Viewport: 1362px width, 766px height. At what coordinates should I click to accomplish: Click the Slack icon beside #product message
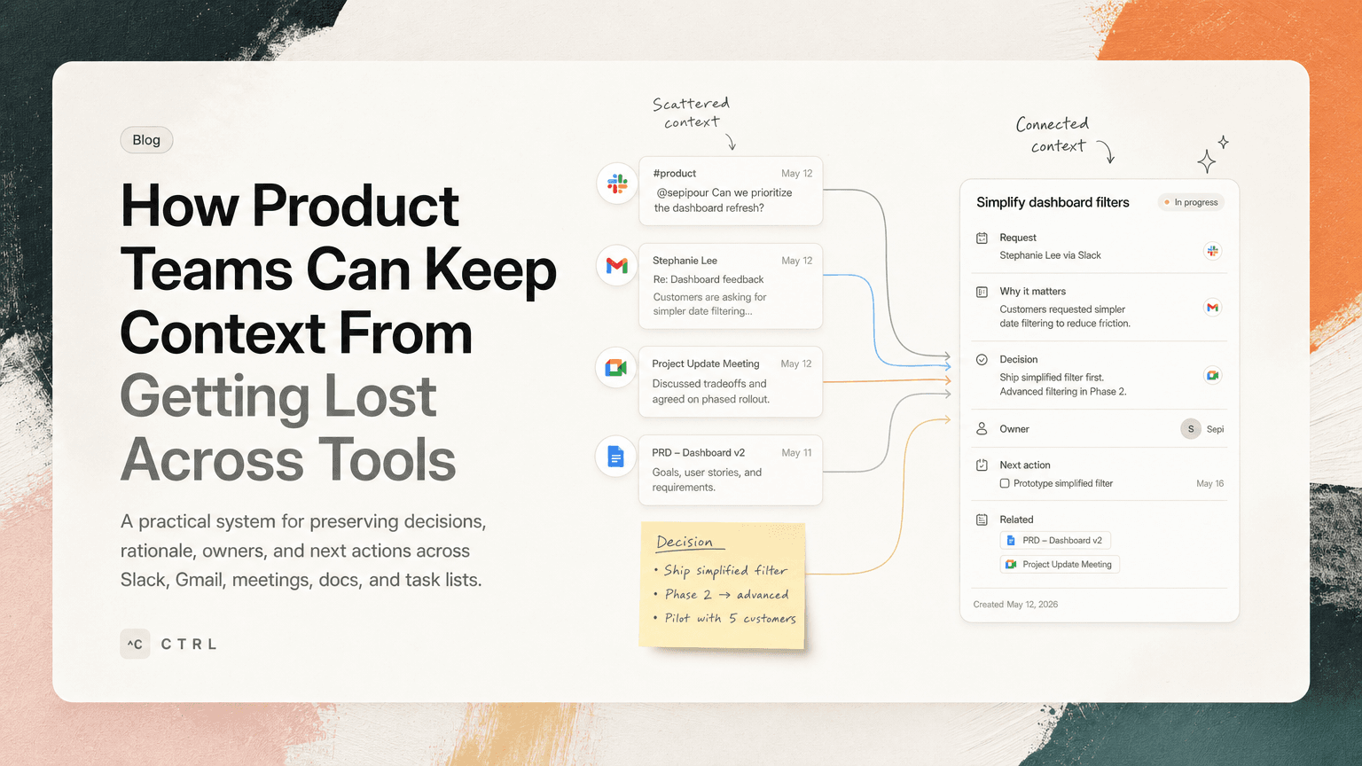click(617, 184)
